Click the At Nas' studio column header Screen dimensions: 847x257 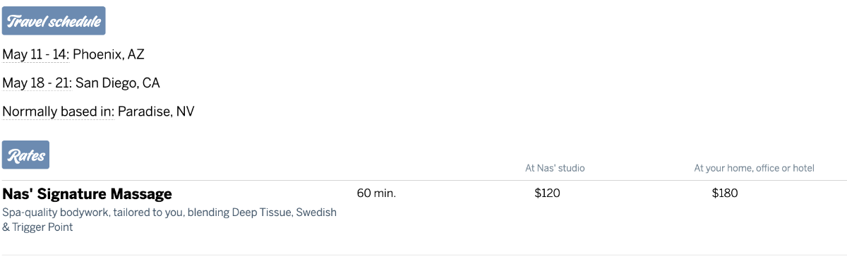point(555,168)
